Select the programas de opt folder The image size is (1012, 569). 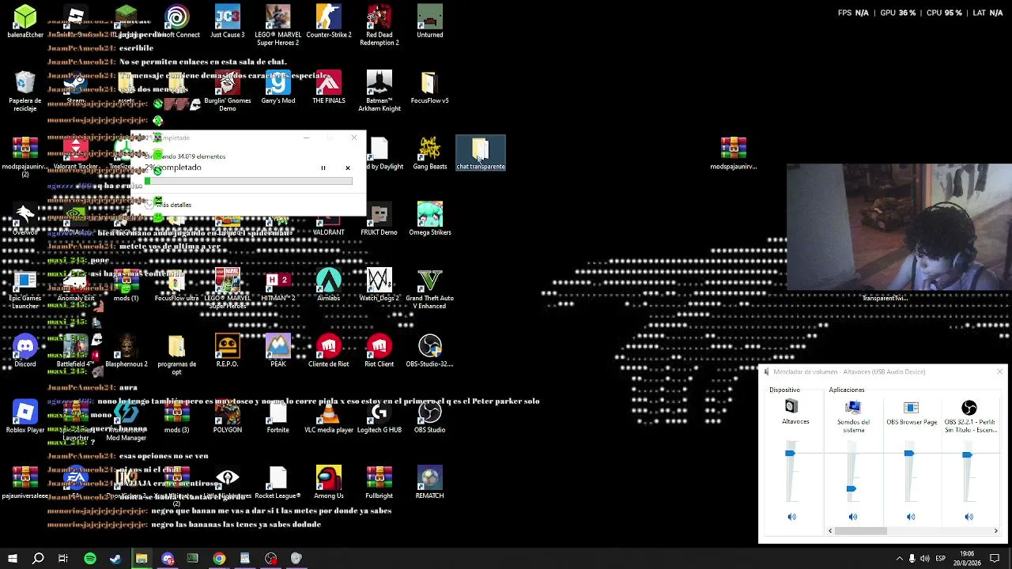[177, 354]
